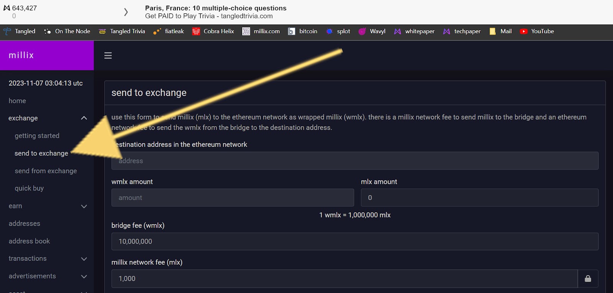
Task: Focus the wmlx amount input field
Action: click(233, 198)
